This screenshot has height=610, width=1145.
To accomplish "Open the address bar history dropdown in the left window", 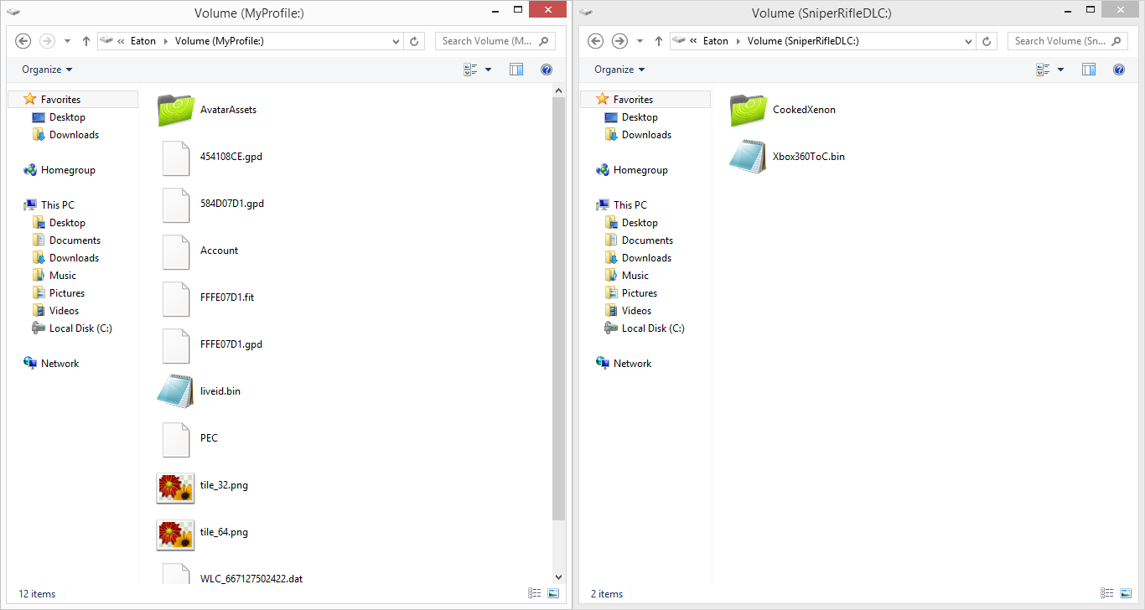I will (x=396, y=41).
